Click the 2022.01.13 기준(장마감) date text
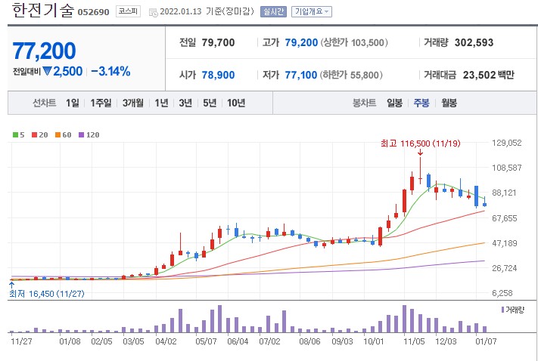The image size is (538, 361). pyautogui.click(x=207, y=11)
